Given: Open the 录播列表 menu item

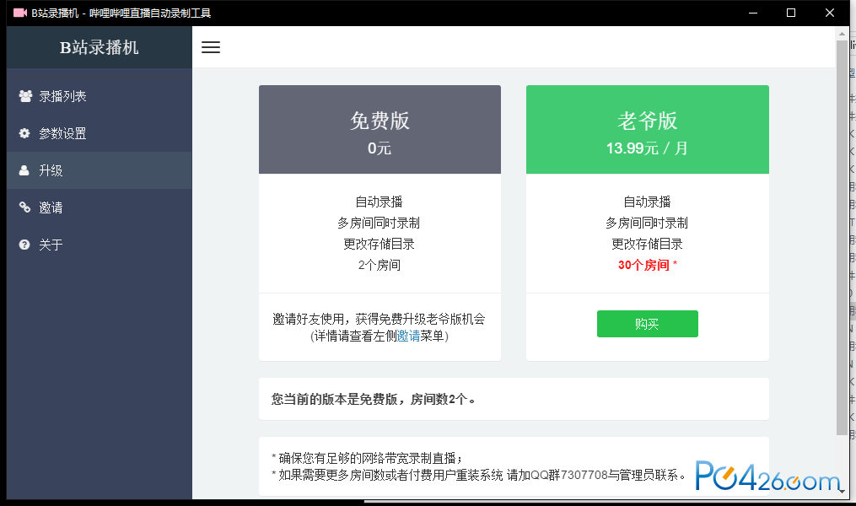Looking at the screenshot, I should [100, 97].
